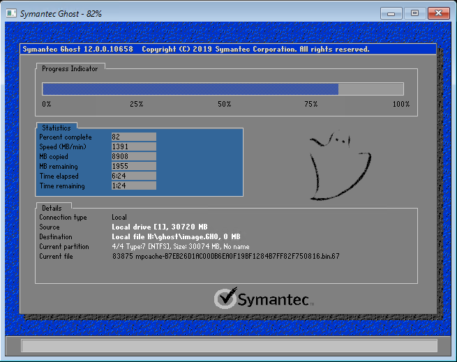Click the 'Symantec Ghost - 82%' window title
This screenshot has width=457, height=362.
(61, 14)
